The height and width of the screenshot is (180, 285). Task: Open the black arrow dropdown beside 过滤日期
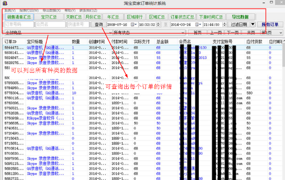click(253, 24)
